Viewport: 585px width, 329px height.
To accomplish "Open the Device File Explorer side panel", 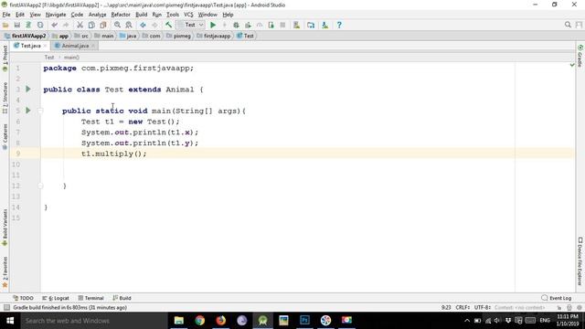I will click(x=580, y=261).
